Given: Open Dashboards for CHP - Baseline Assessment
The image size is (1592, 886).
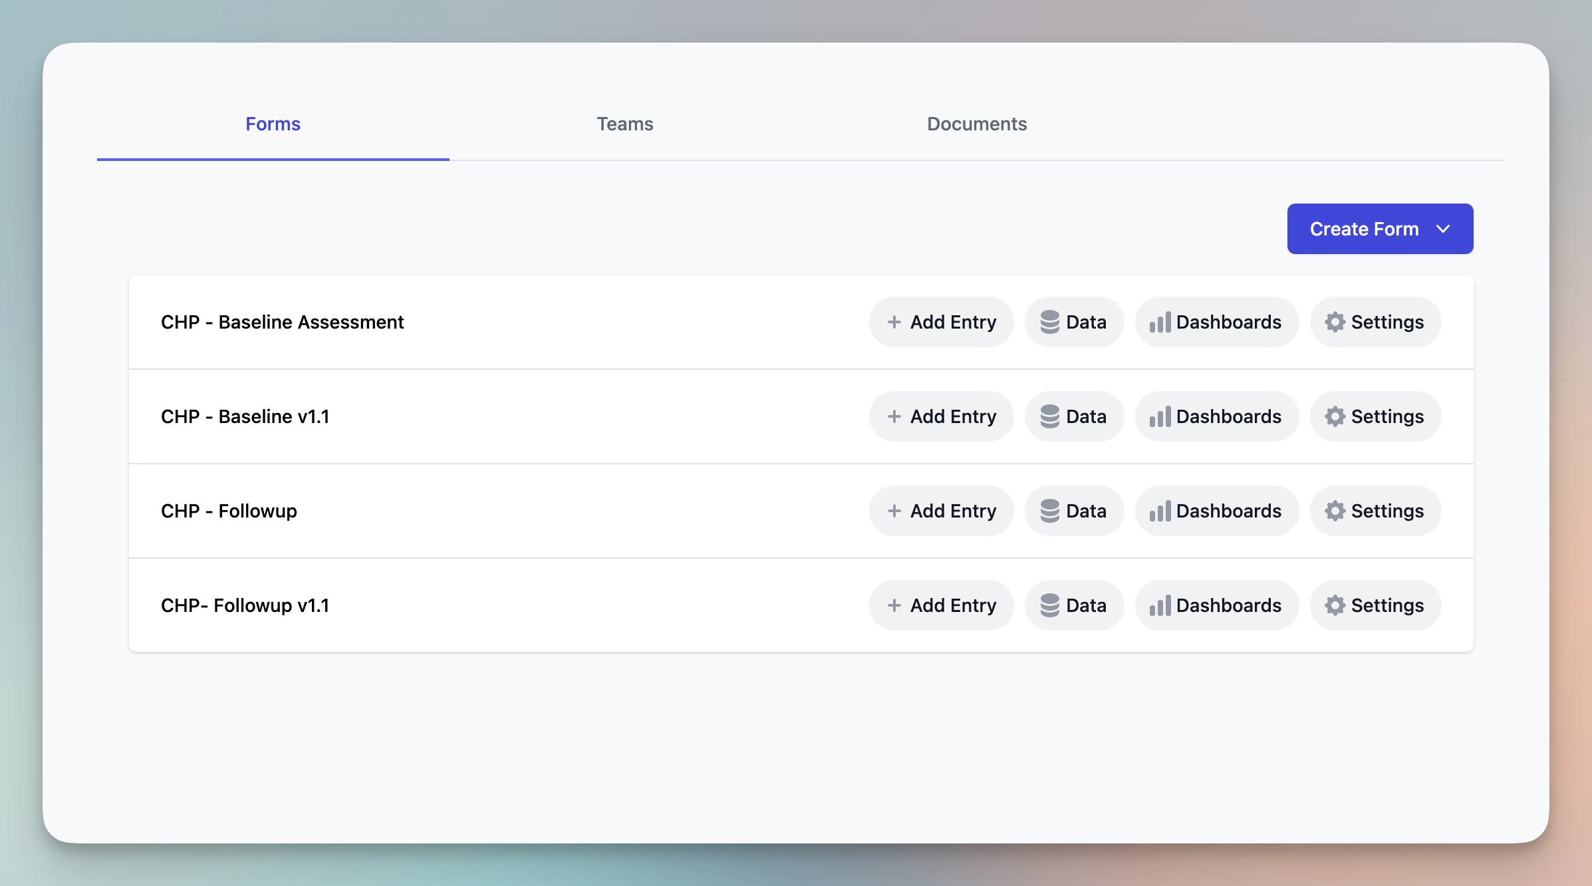Looking at the screenshot, I should [x=1216, y=322].
